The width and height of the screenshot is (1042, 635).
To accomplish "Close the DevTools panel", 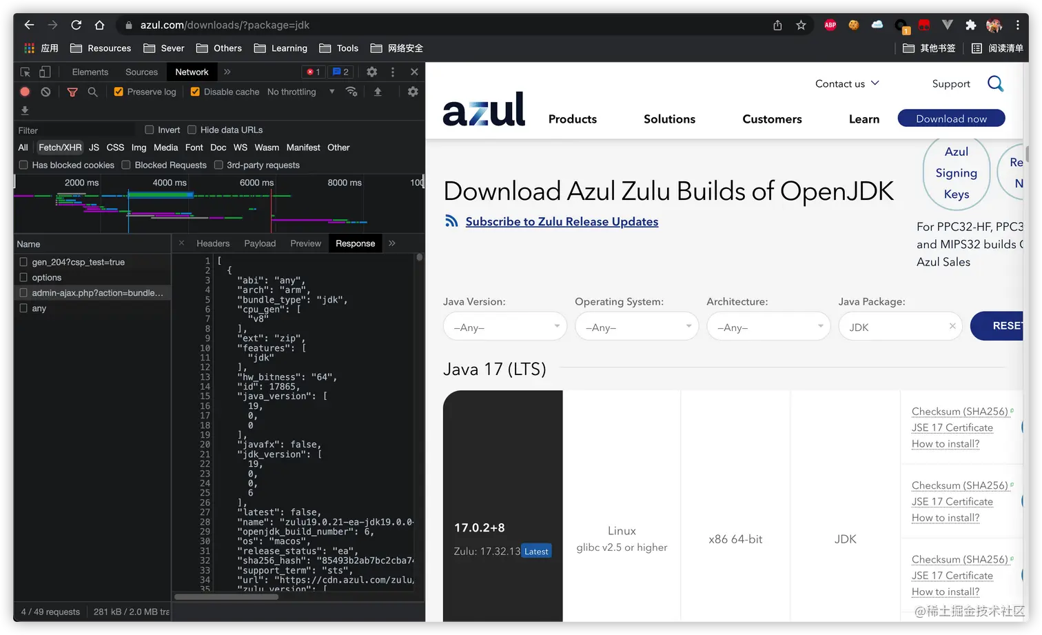I will (414, 72).
